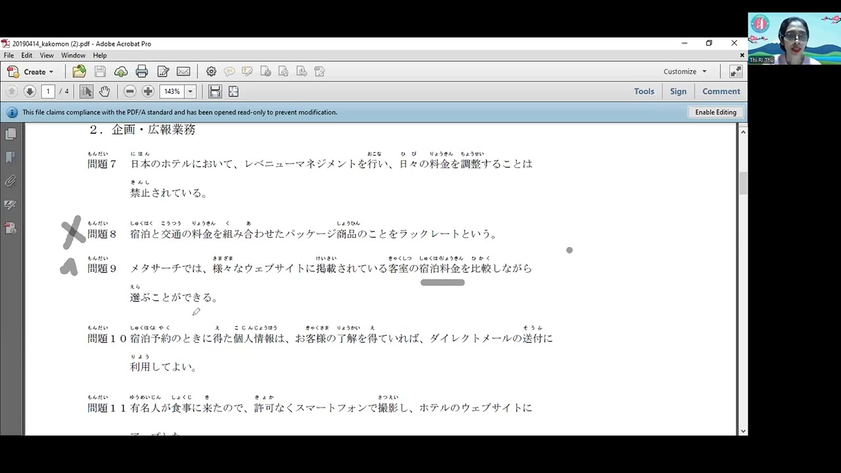The height and width of the screenshot is (473, 841).
Task: Toggle scrolling mode fit-width icon
Action: point(215,91)
